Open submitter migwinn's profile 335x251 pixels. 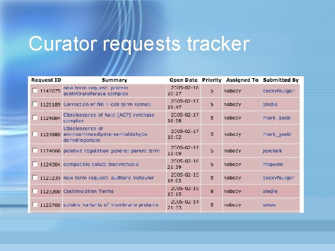pos(273,165)
